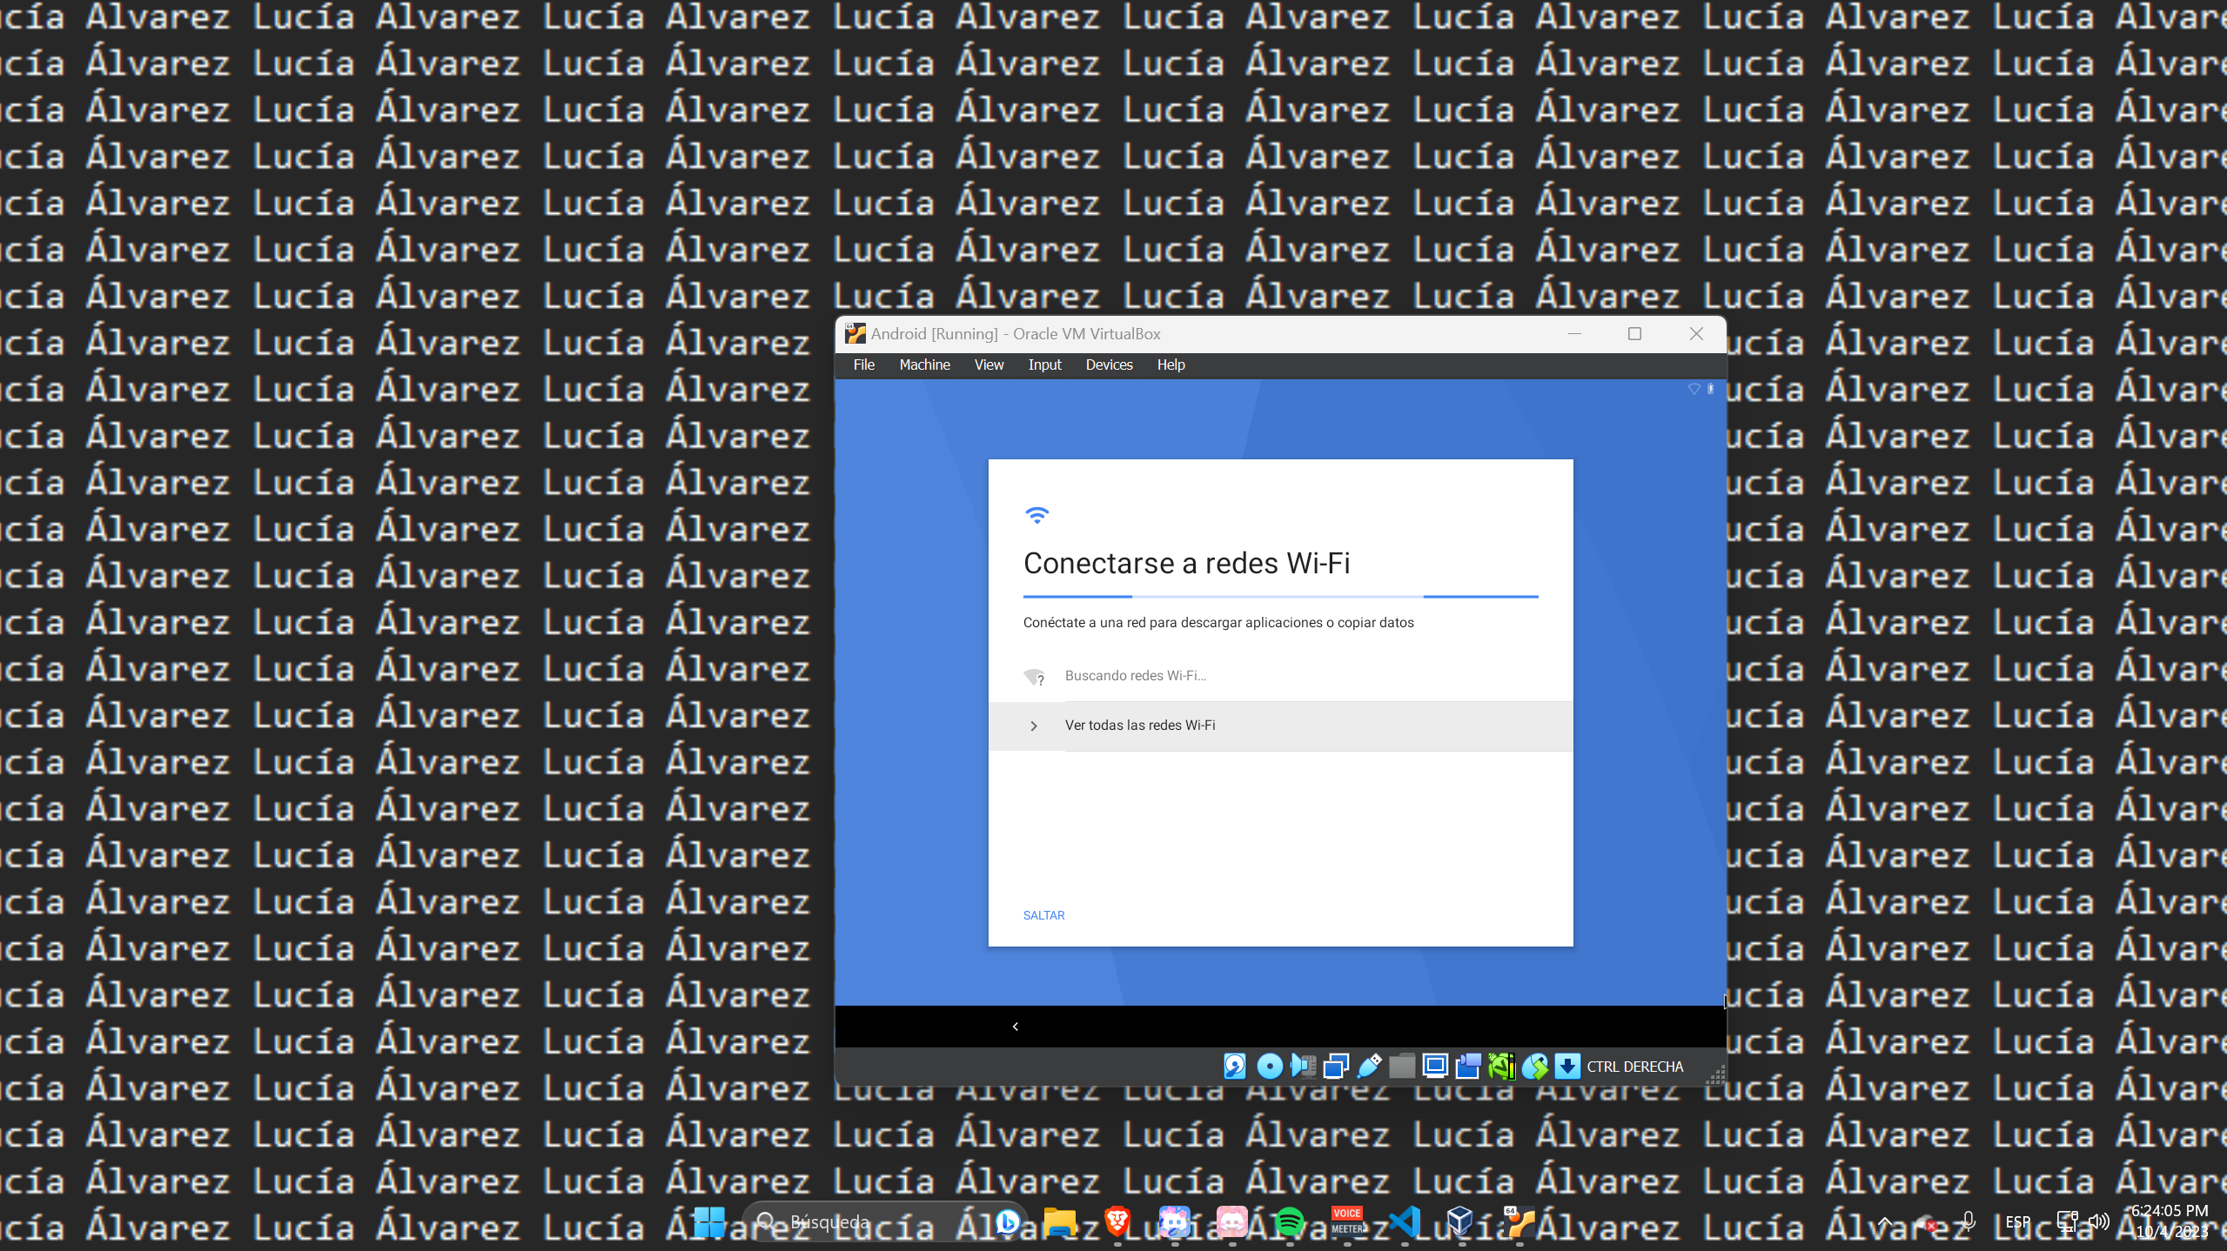
Task: Click the mouse integration status icon
Action: (x=1534, y=1066)
